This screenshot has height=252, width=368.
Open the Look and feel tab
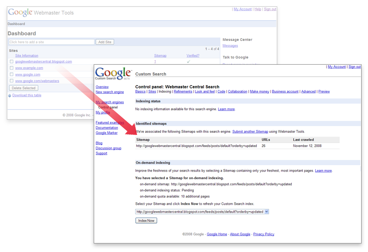(204, 92)
